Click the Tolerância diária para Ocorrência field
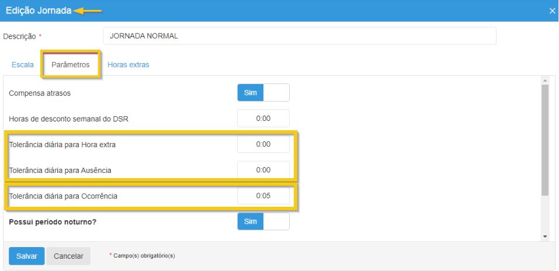Screen dimensions: 559x271 (263, 196)
